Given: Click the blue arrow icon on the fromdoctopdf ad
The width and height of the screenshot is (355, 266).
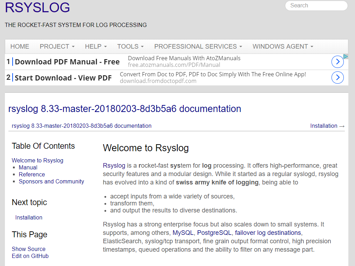Looking at the screenshot, I should (x=337, y=77).
